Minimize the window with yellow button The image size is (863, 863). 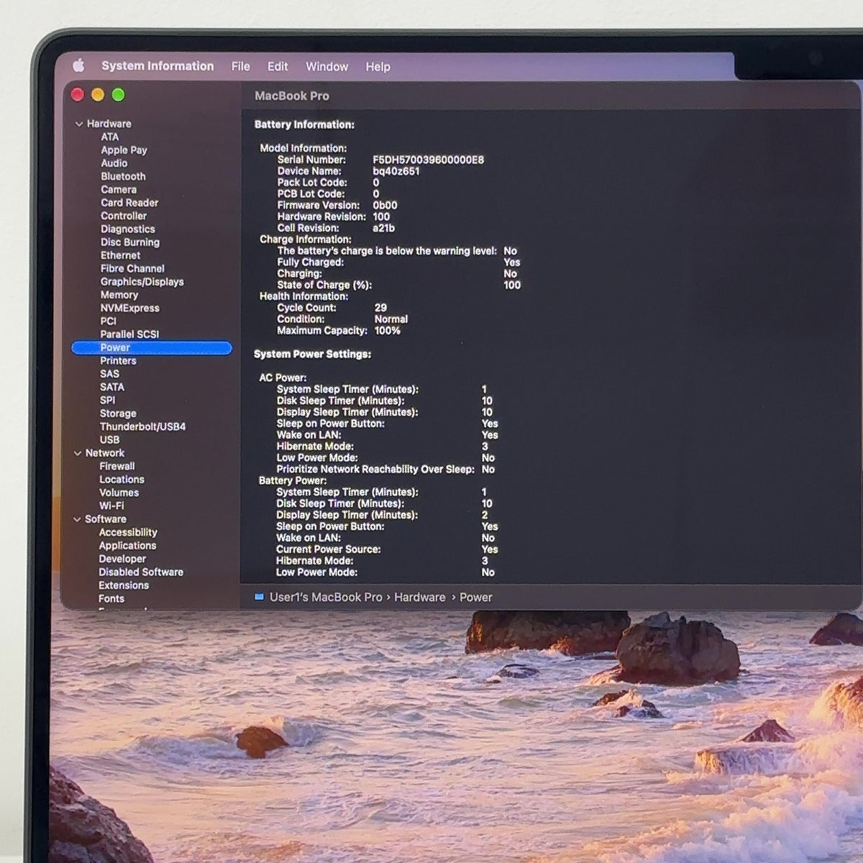coord(98,95)
